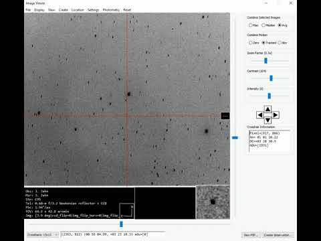Click the Intensity slider handle

tap(270, 96)
